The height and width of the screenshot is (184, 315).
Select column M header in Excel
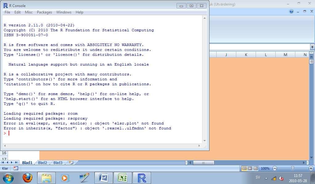point(285,55)
